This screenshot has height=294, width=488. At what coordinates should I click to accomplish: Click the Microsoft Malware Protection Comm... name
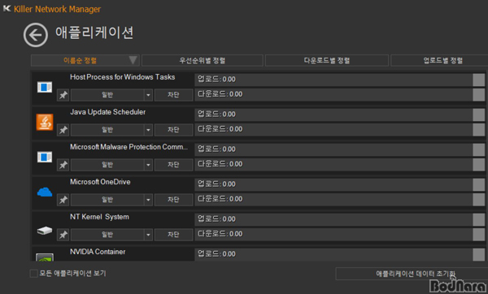point(129,147)
